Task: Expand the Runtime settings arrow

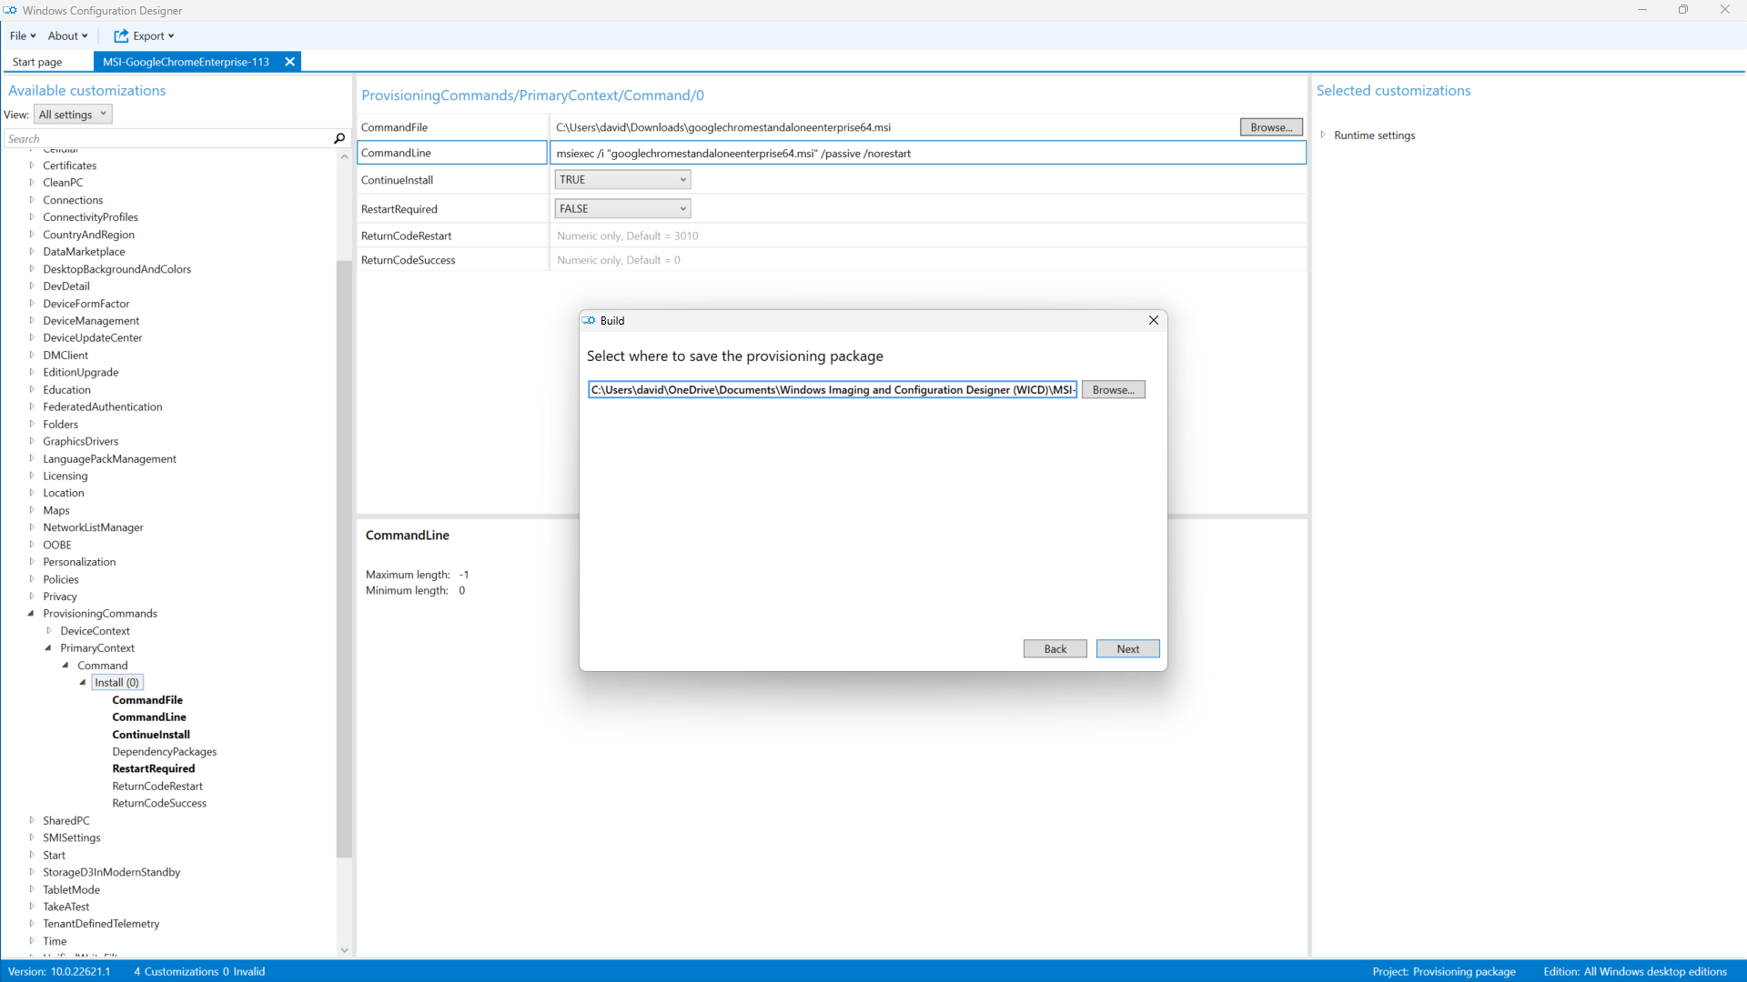Action: click(x=1323, y=135)
